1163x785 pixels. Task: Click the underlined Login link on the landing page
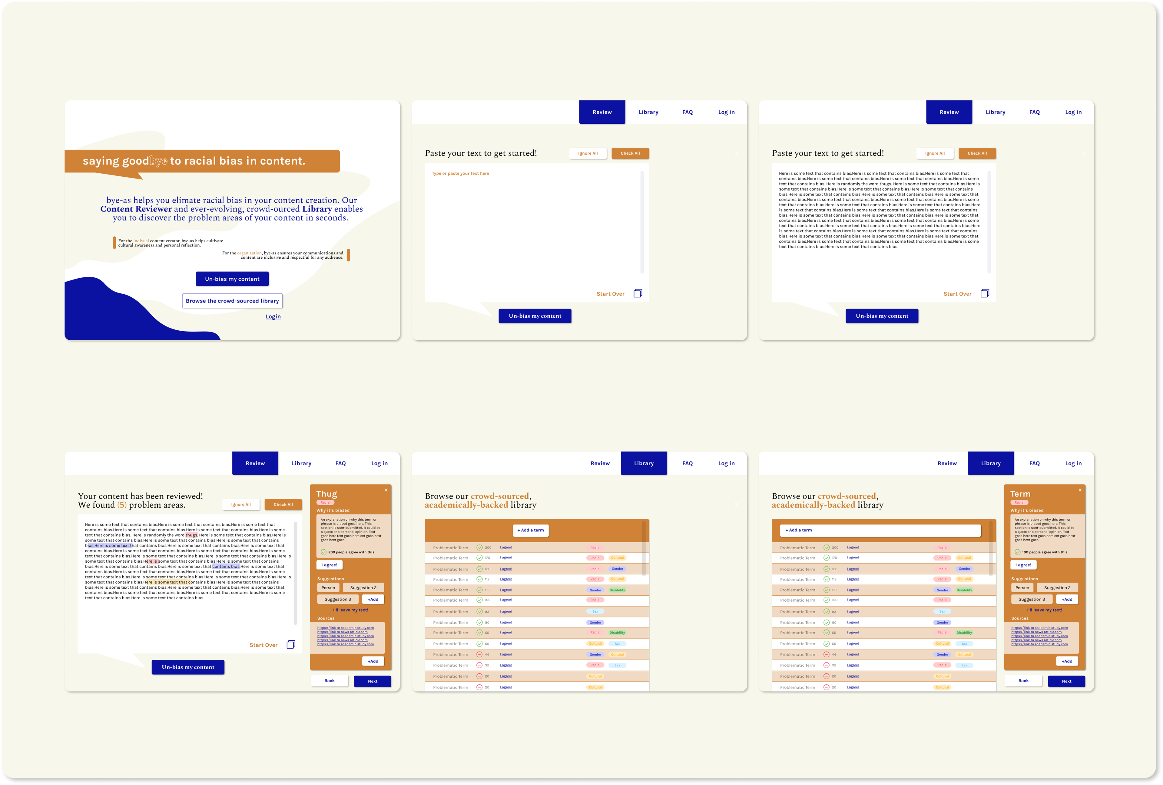coord(273,317)
